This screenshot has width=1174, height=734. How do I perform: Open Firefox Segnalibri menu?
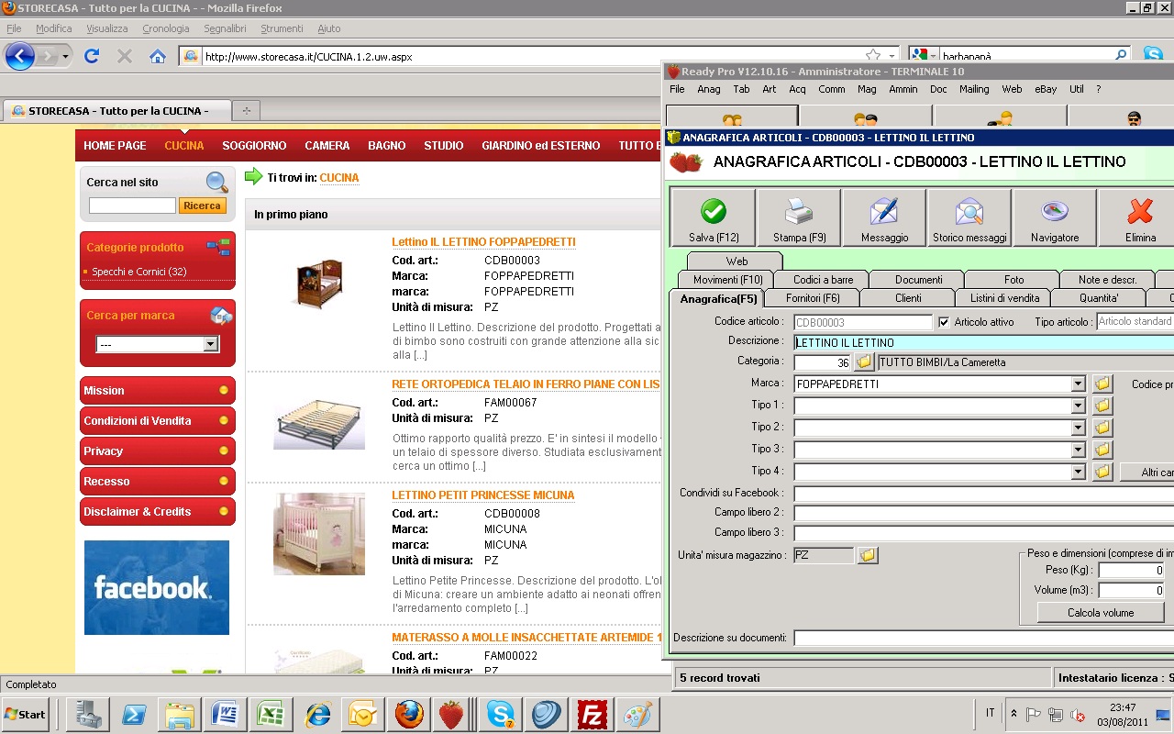225,28
